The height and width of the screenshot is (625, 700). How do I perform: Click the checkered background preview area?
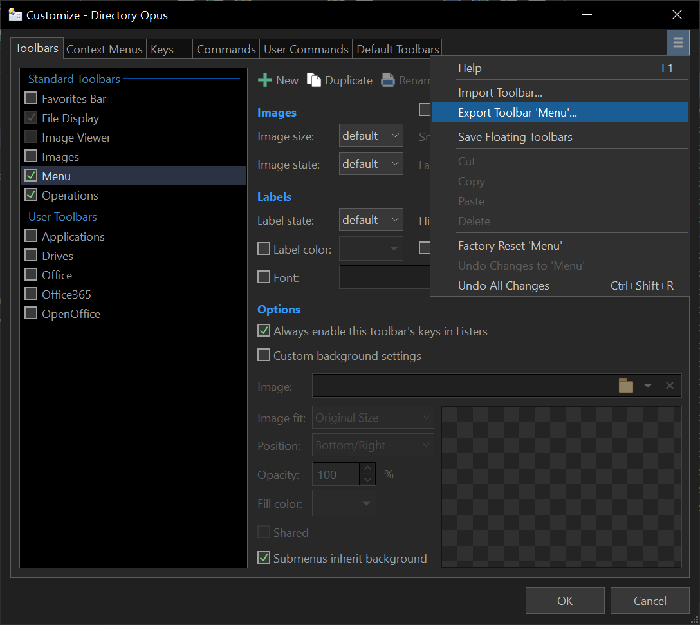click(561, 487)
